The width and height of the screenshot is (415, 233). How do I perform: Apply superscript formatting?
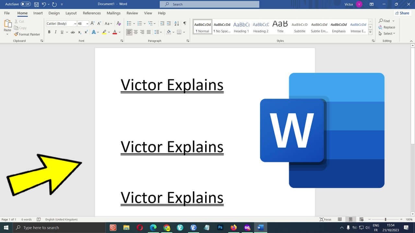[x=86, y=32]
